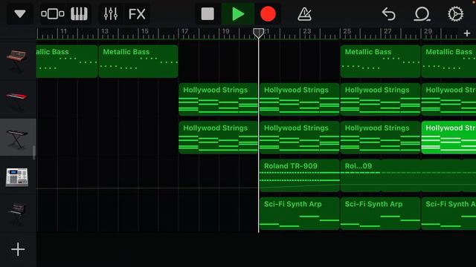Select the Metallic Bass region at bar 29
The height and width of the screenshot is (267, 476).
click(x=448, y=62)
